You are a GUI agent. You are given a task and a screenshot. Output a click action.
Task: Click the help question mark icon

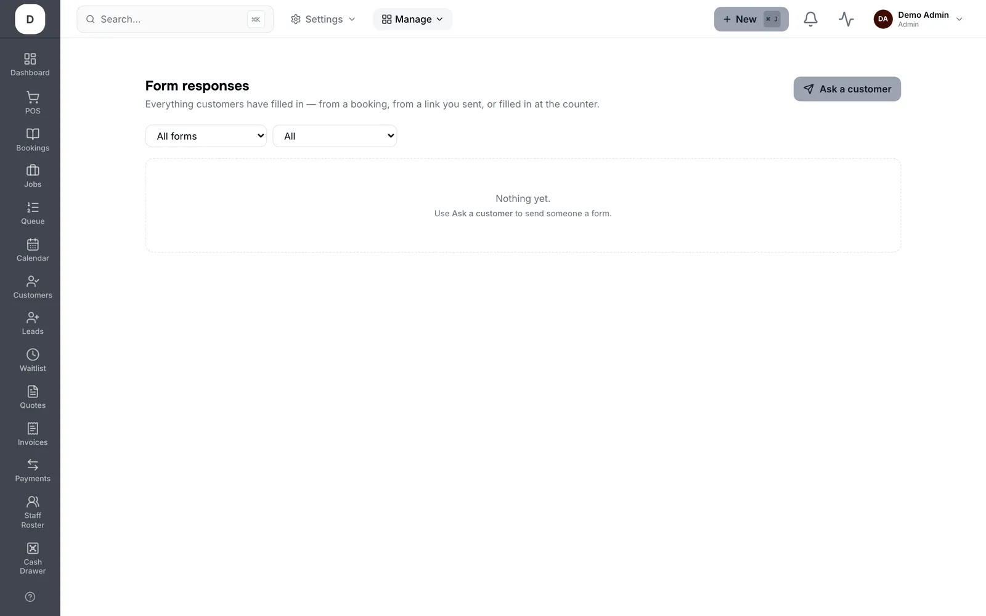(30, 597)
